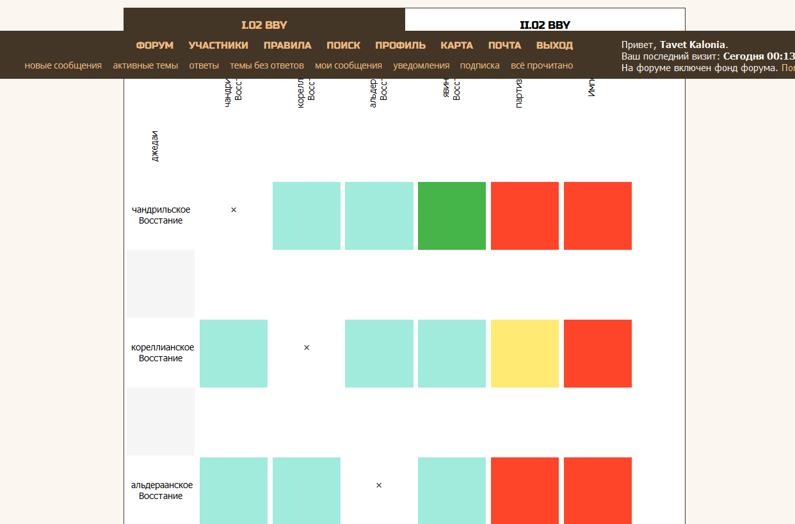Click the x mark in кореллианское Восстание row

pos(307,348)
